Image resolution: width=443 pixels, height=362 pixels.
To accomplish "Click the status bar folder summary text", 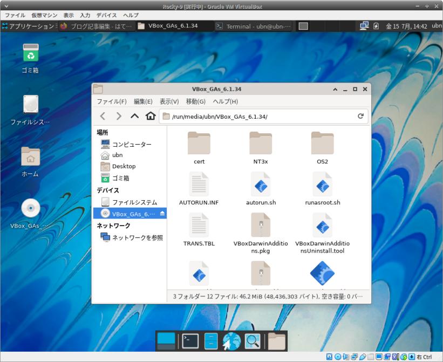I will 267,297.
